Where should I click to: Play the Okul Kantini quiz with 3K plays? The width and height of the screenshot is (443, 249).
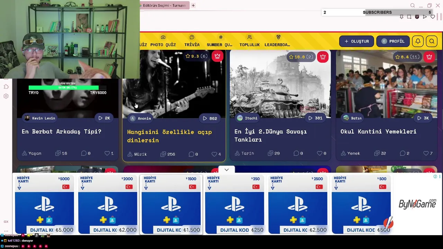(x=423, y=118)
